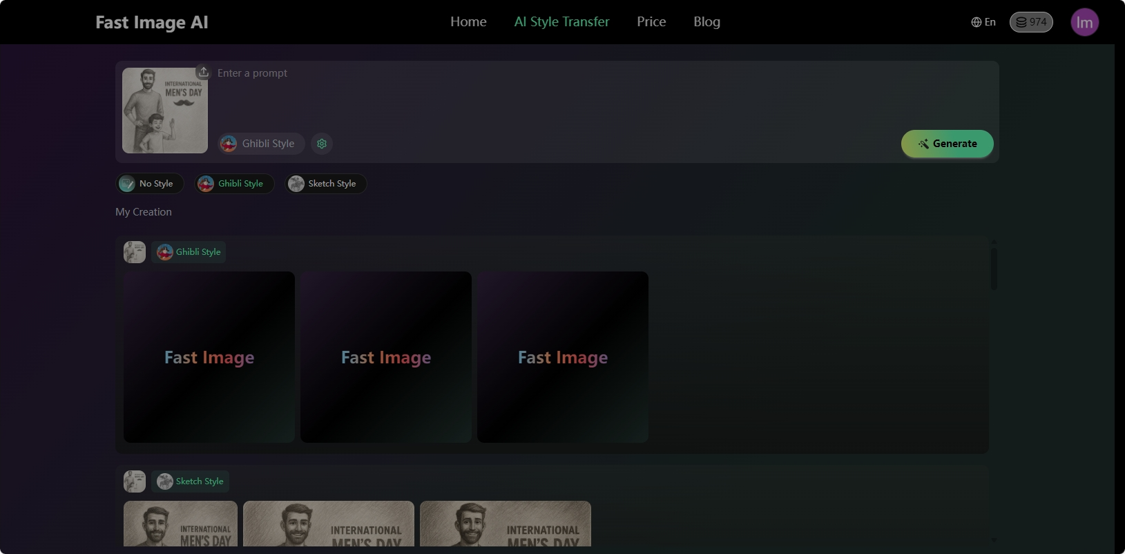Open the Price page
This screenshot has width=1125, height=554.
[651, 22]
